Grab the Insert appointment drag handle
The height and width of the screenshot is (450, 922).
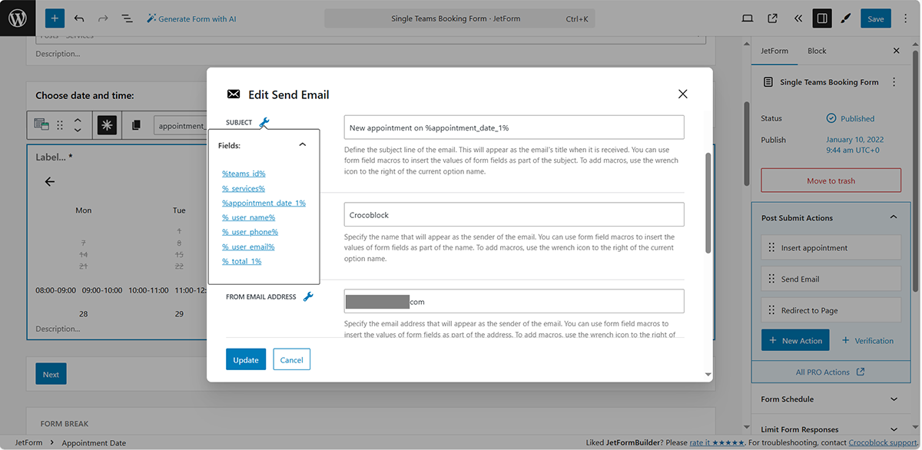point(771,248)
